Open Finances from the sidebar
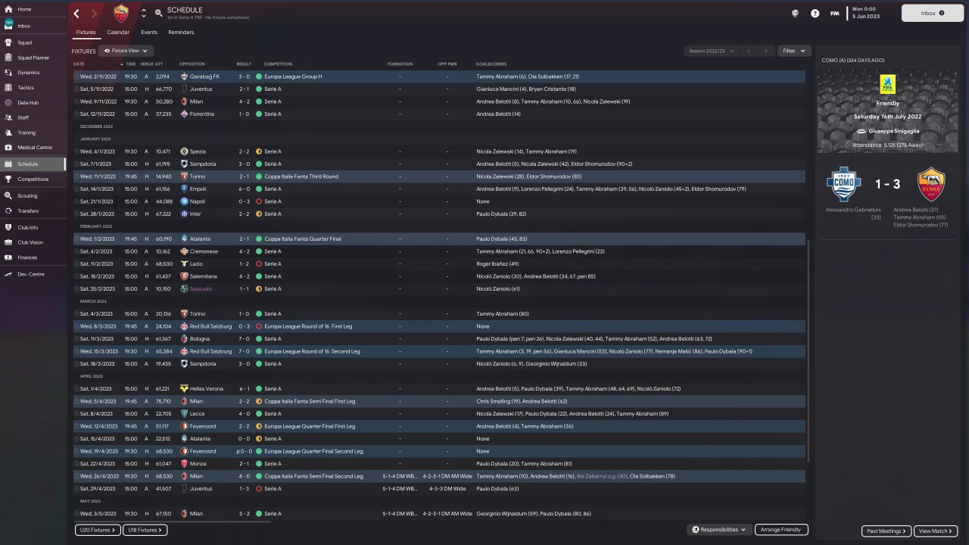Image resolution: width=969 pixels, height=545 pixels. [33, 257]
